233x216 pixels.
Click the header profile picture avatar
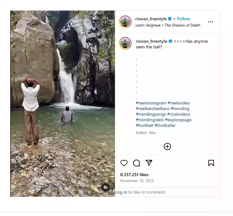coord(125,22)
